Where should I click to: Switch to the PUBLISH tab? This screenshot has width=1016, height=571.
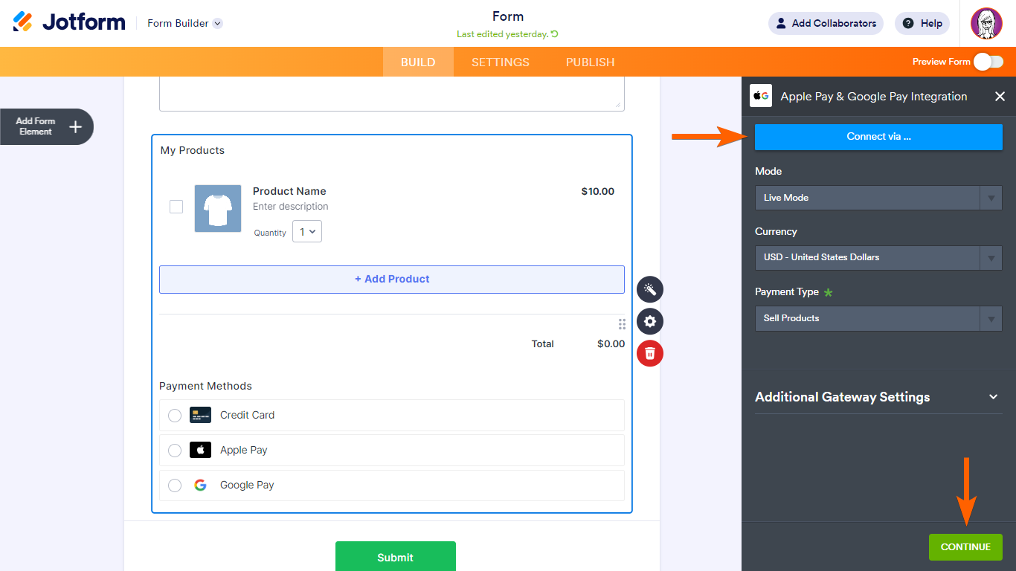point(590,62)
